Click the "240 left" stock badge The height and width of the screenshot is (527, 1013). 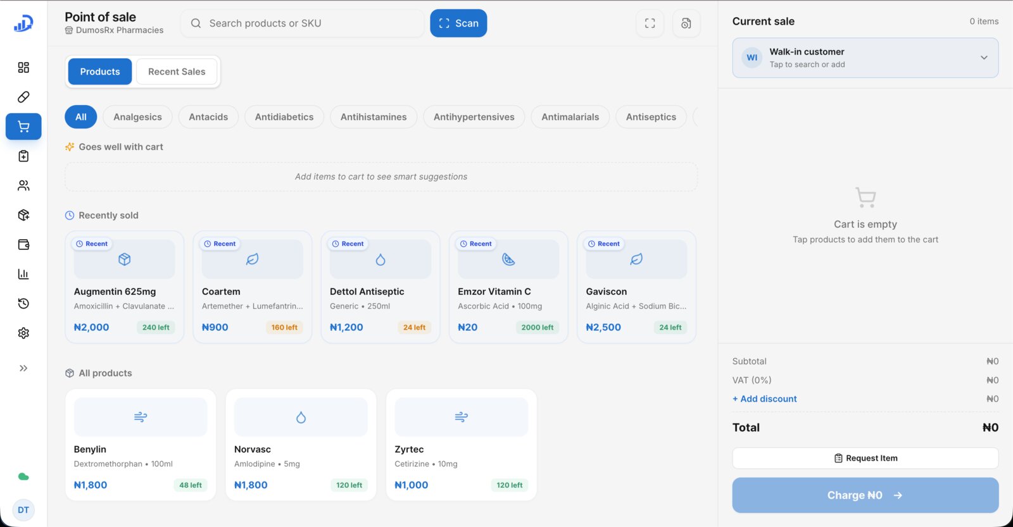[x=156, y=328]
